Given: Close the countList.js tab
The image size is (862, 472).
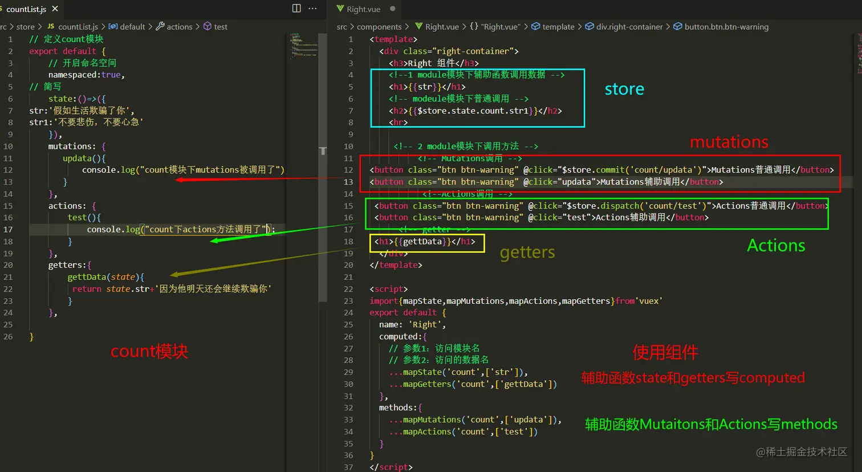Looking at the screenshot, I should [55, 9].
